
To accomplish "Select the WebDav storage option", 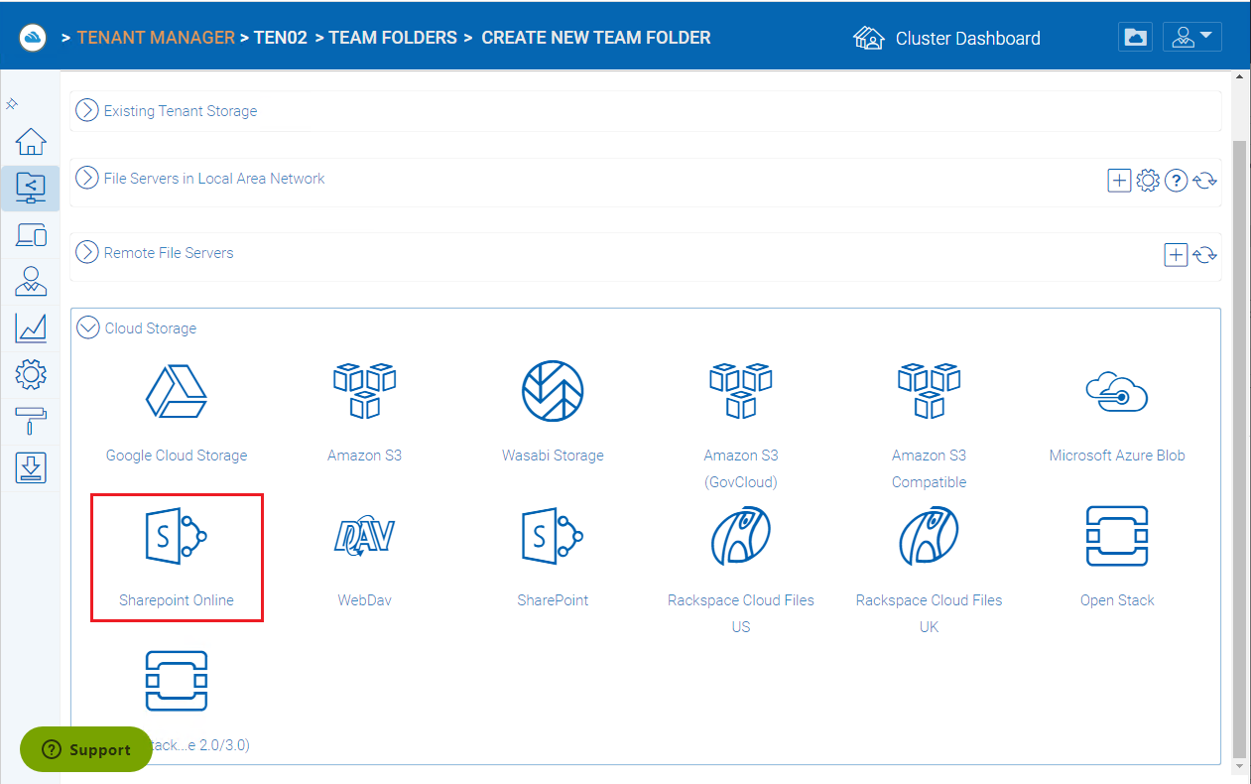I will pos(364,537).
